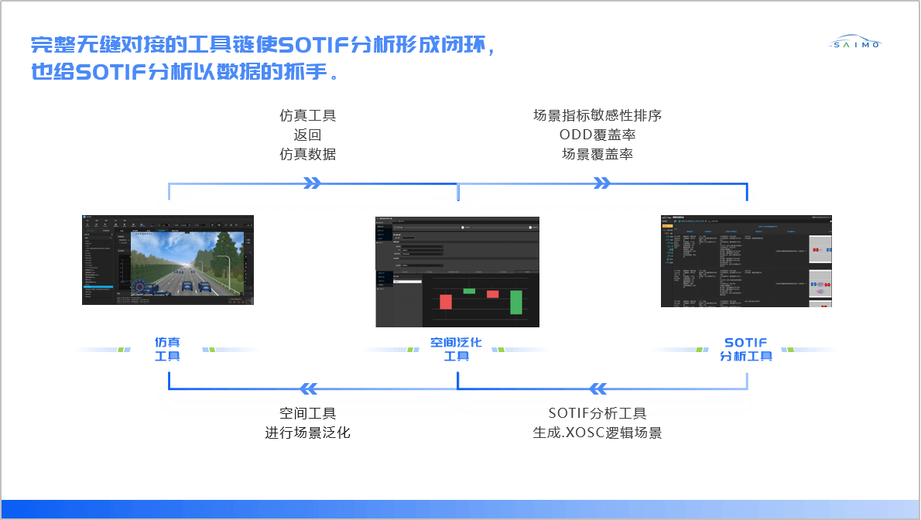This screenshot has height=520, width=921.
Task: Click the left-pointing arrow above 空间工具
Action: 308,388
